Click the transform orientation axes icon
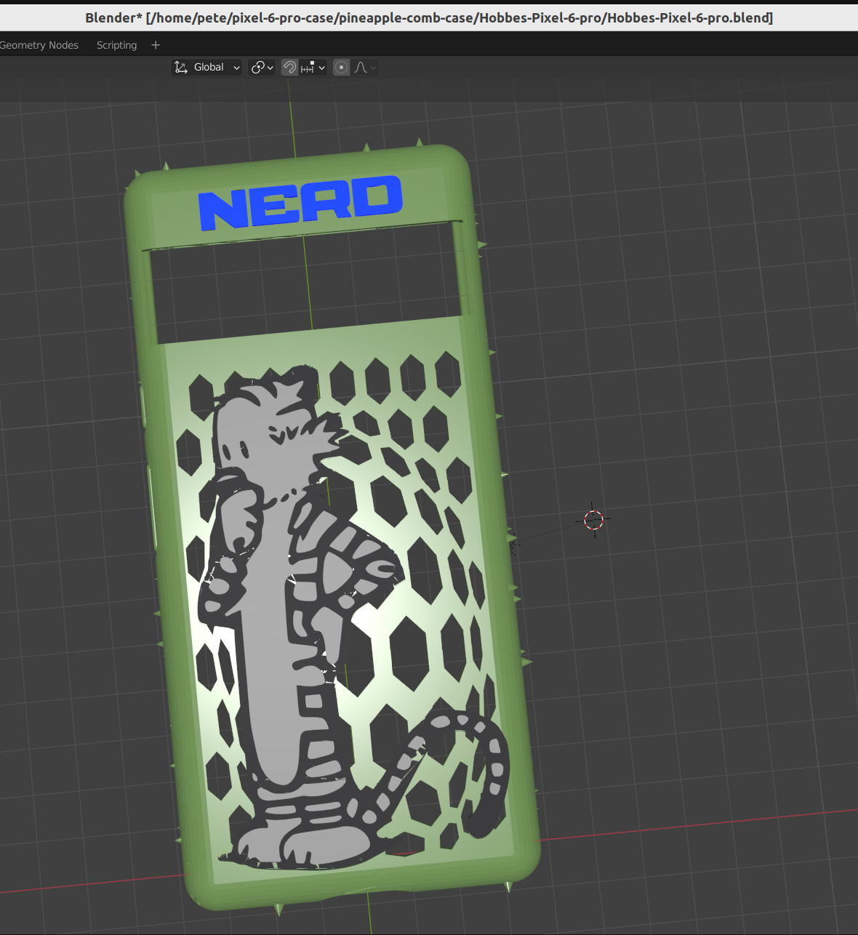858x935 pixels. (x=181, y=68)
